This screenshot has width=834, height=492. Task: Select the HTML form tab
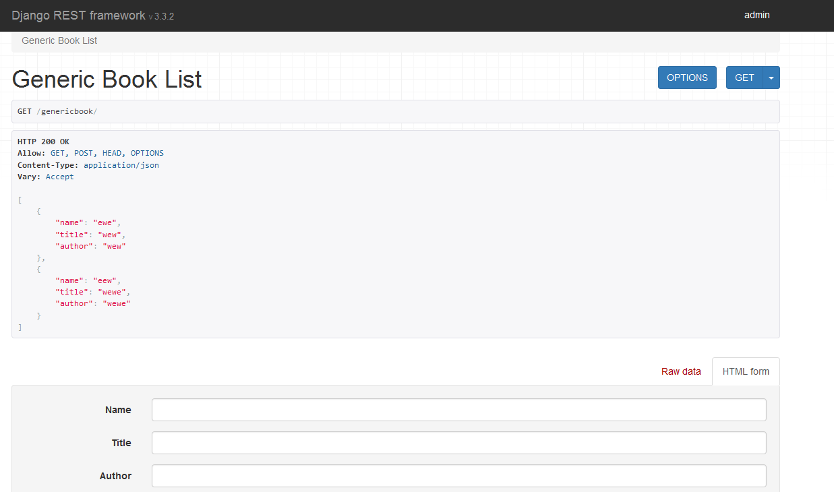click(x=746, y=371)
